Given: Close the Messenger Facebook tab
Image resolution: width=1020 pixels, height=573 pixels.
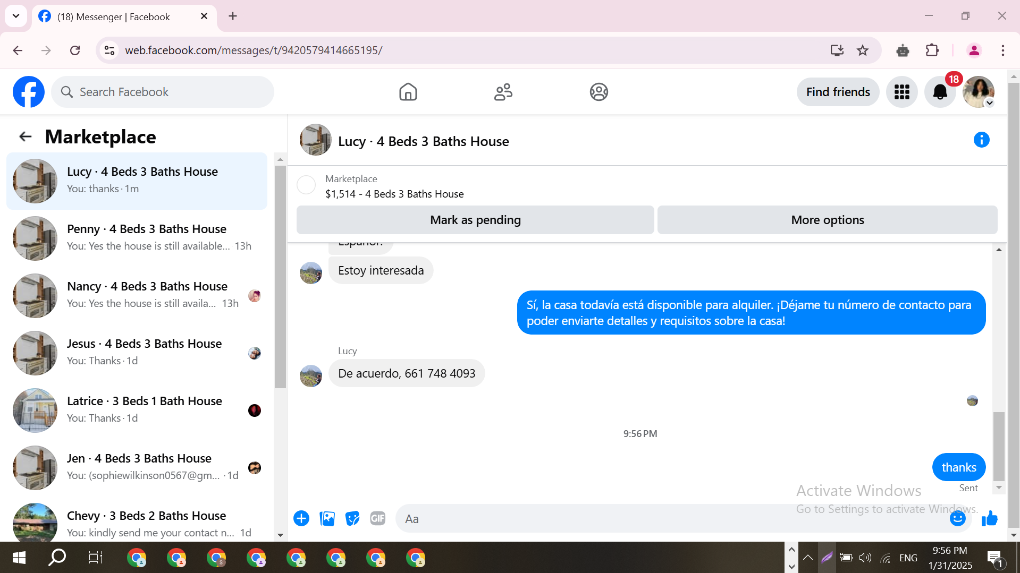Looking at the screenshot, I should (x=204, y=16).
